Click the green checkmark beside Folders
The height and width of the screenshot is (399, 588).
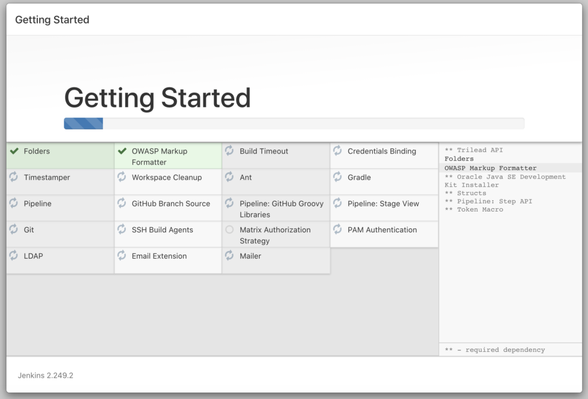click(x=14, y=151)
